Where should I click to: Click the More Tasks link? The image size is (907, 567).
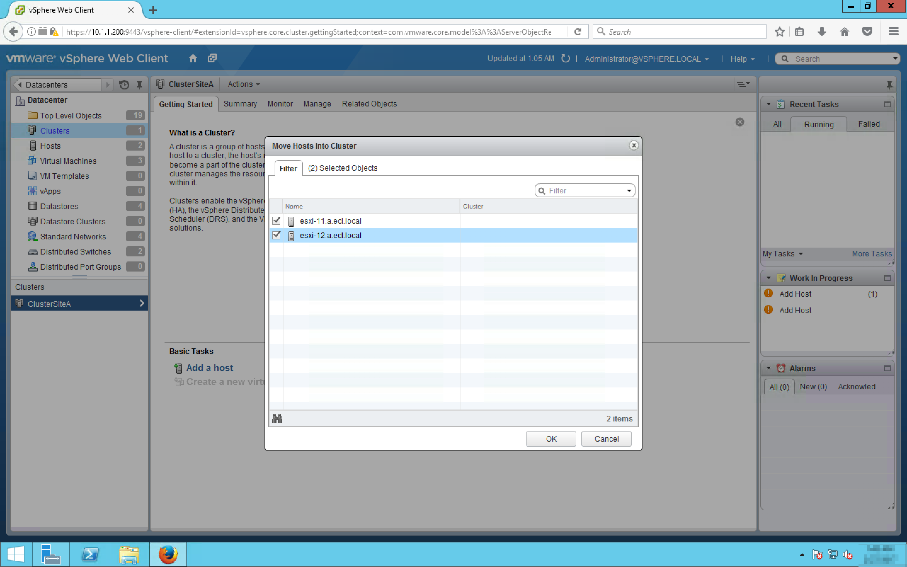[871, 254]
